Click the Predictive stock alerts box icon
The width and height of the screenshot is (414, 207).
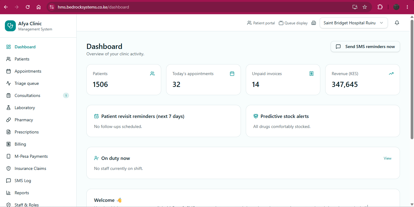[256, 116]
